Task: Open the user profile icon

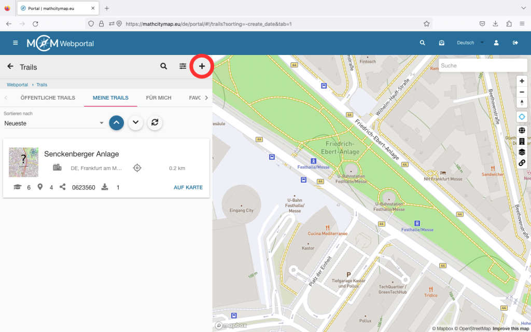Action: coord(496,43)
